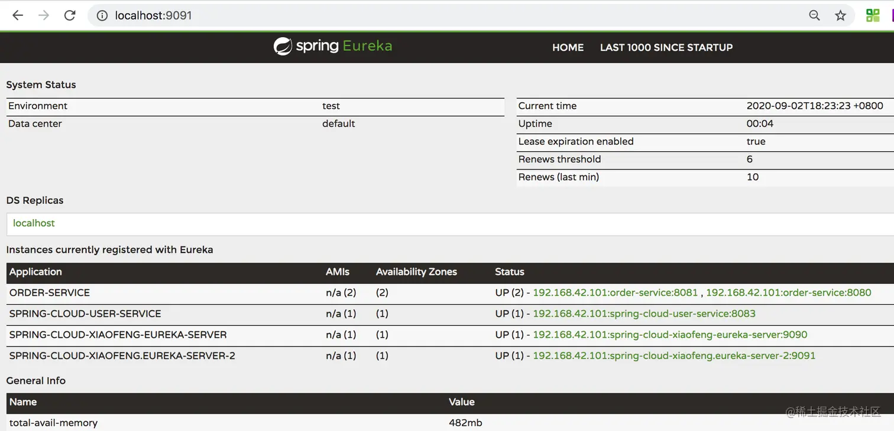Click the Renews threshold value 6
The height and width of the screenshot is (431, 894).
click(x=750, y=159)
